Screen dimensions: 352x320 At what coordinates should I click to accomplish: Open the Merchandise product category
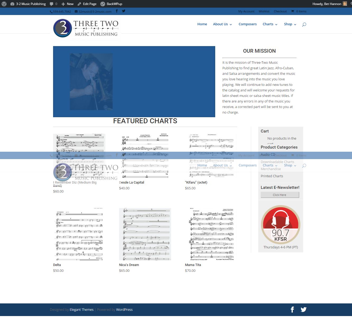point(271,169)
